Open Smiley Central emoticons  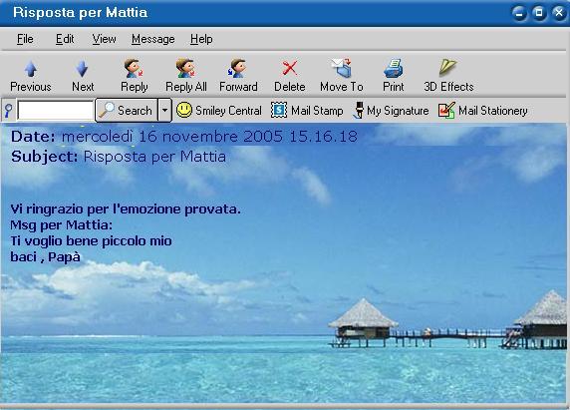pos(219,110)
